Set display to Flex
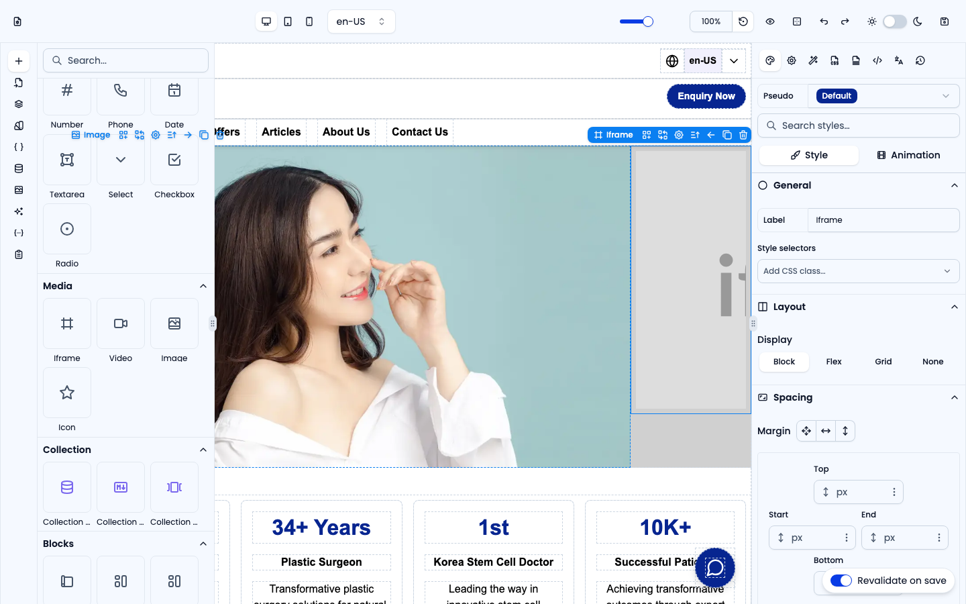966x604 pixels. click(834, 362)
